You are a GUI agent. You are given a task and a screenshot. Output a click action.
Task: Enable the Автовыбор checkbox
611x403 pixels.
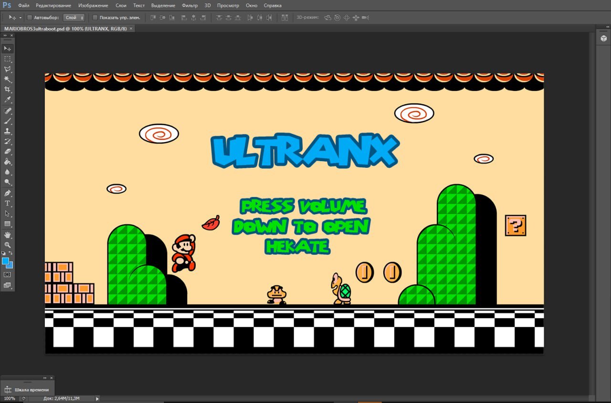(x=30, y=18)
